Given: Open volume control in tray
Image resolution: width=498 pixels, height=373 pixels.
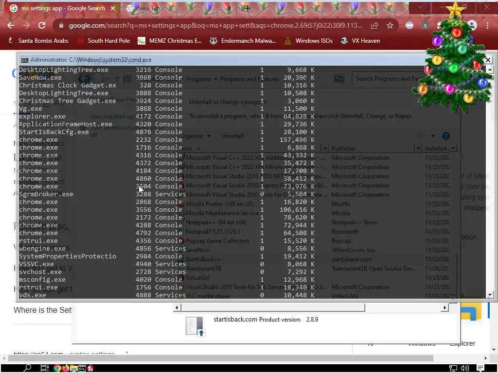Looking at the screenshot, I should click(x=464, y=368).
